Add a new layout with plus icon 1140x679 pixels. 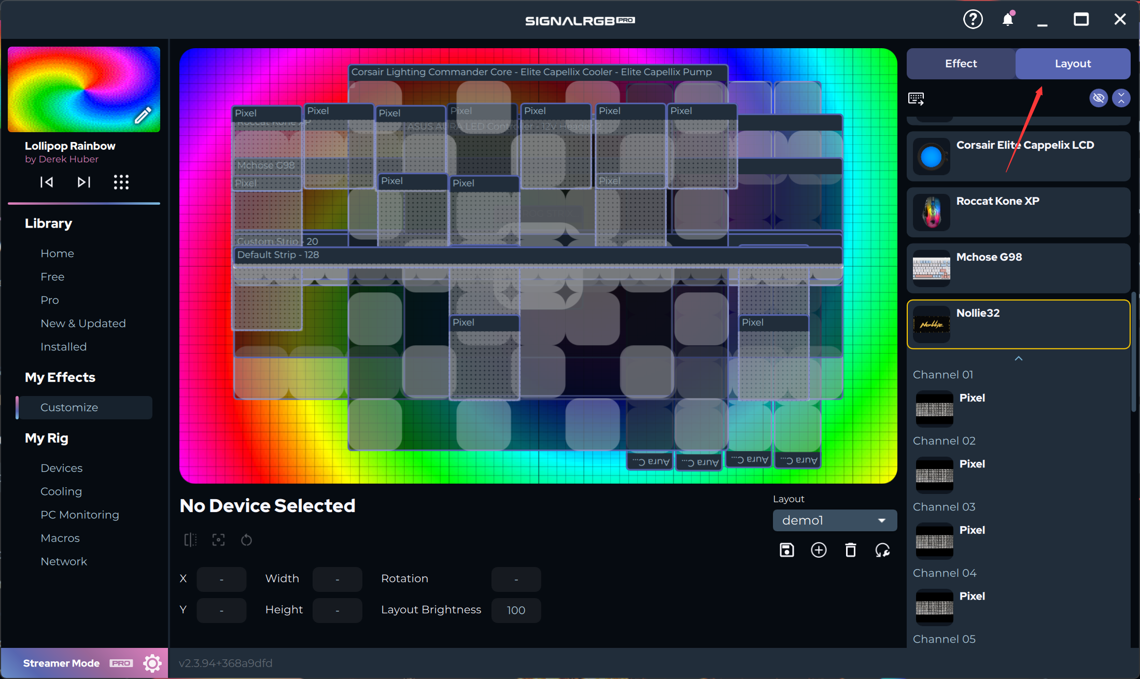(x=819, y=550)
